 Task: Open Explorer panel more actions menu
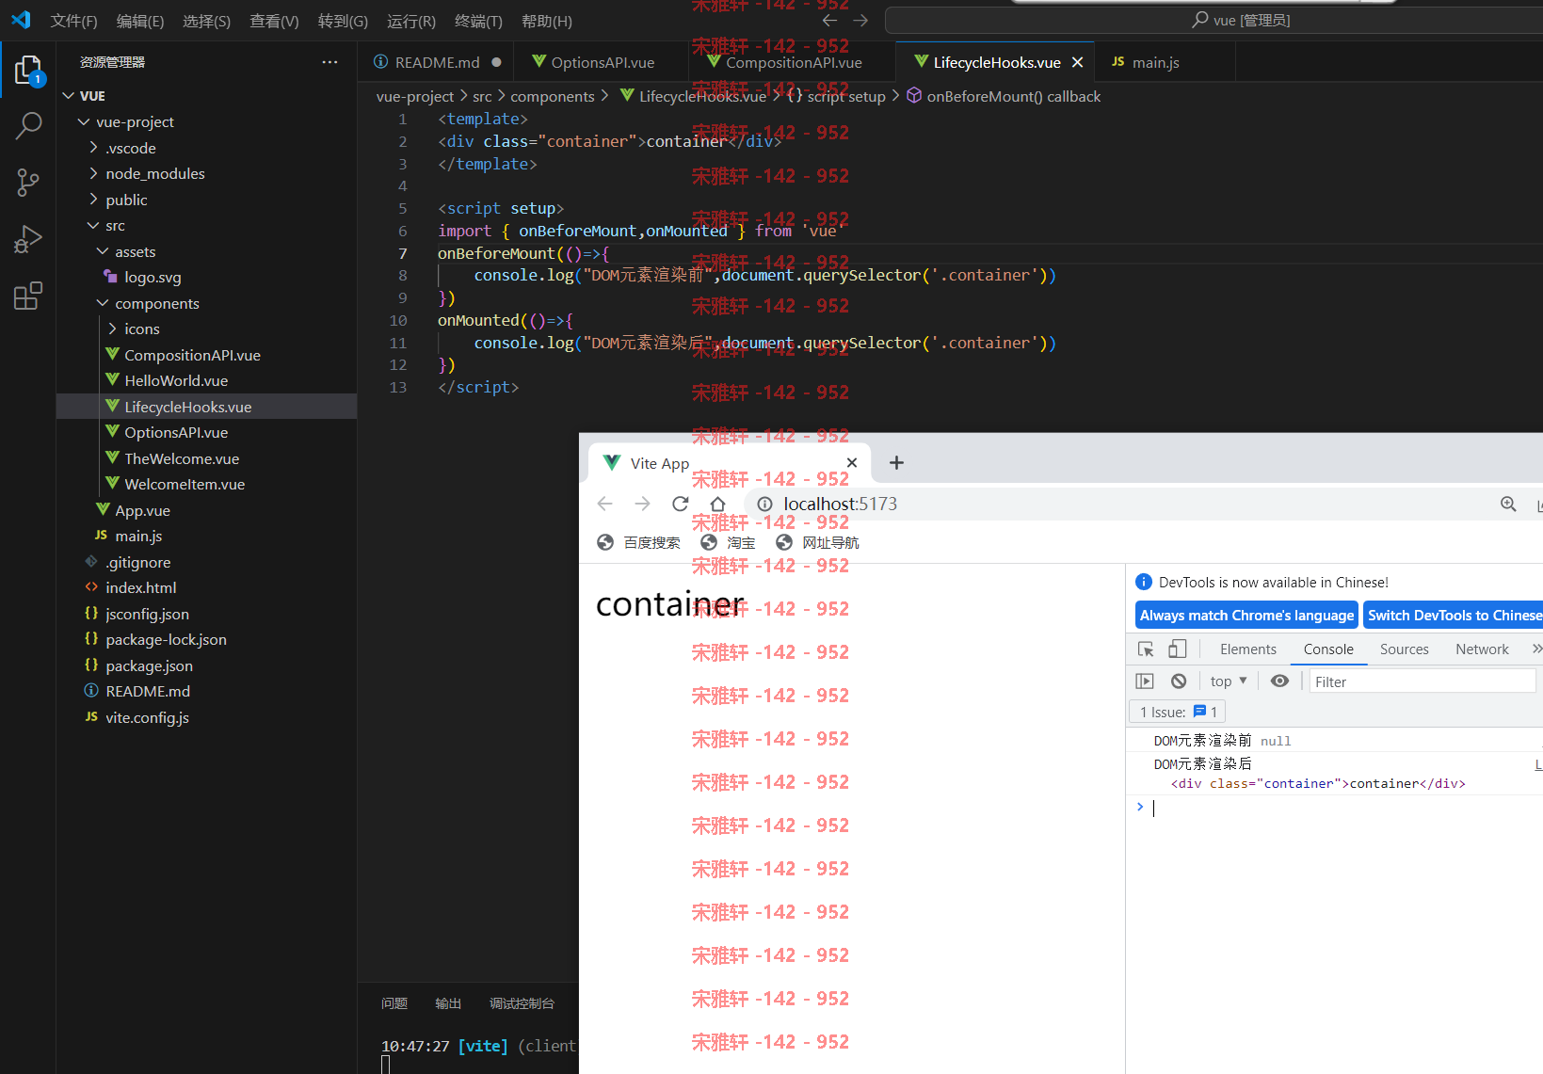[x=329, y=62]
